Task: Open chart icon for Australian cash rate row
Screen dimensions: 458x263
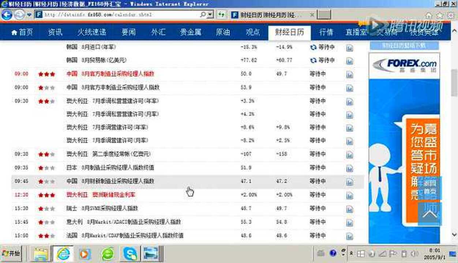Action: [x=349, y=195]
